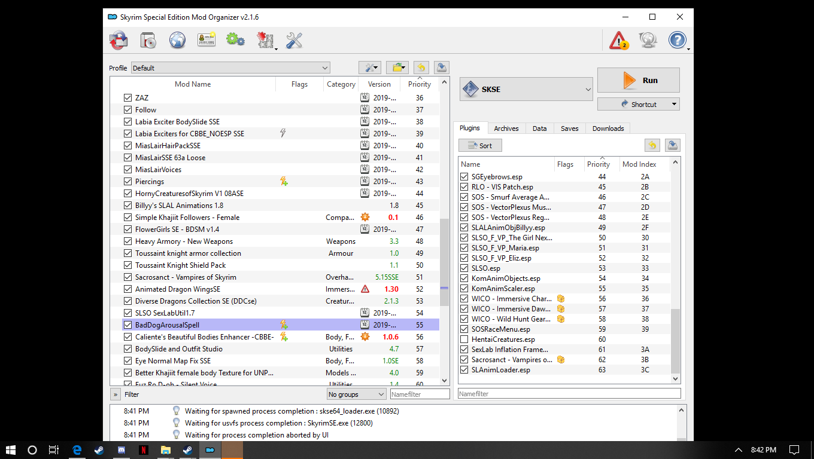Open File Explorer from the taskbar
The image size is (814, 459).
click(x=166, y=450)
